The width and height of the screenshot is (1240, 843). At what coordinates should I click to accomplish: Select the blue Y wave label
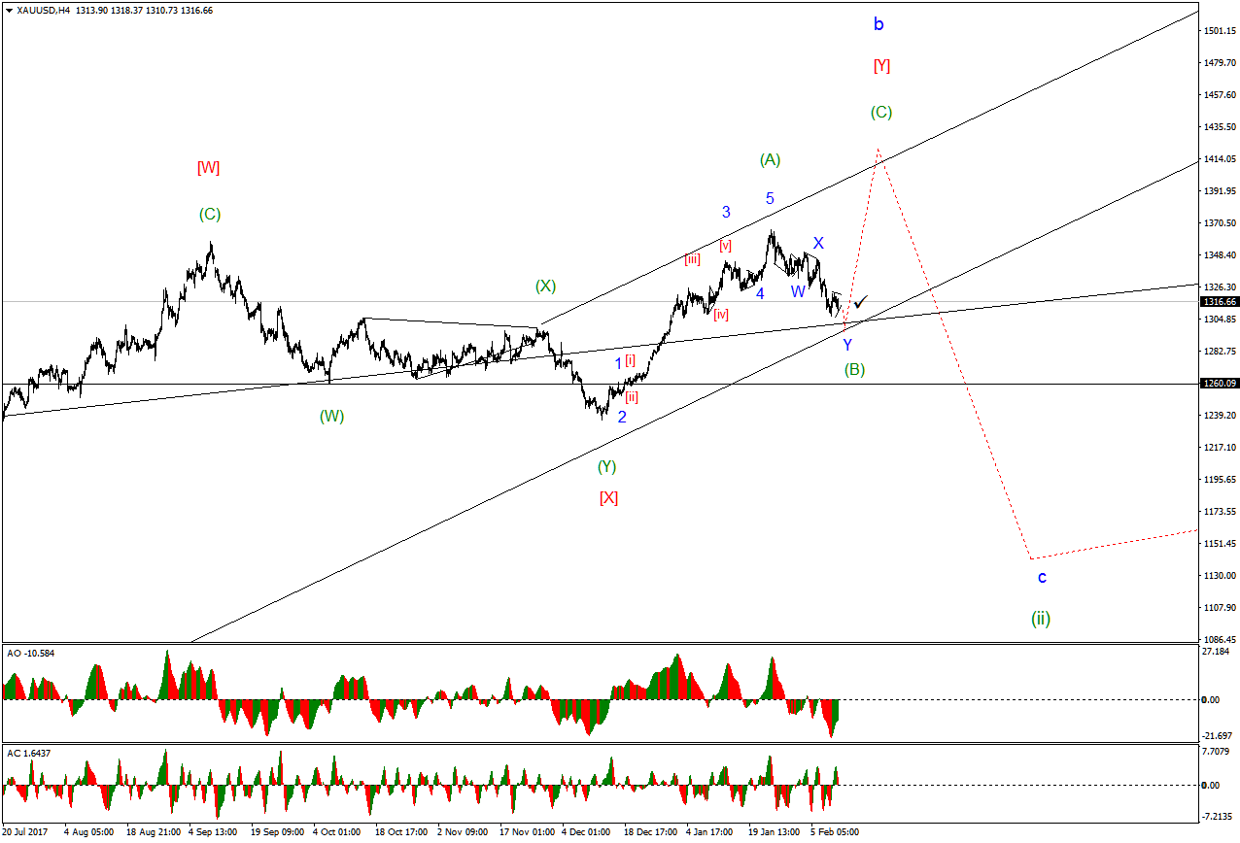[x=847, y=345]
